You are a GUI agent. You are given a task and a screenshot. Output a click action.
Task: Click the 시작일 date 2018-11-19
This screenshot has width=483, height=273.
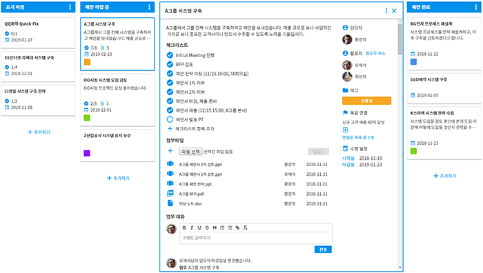[371, 158]
